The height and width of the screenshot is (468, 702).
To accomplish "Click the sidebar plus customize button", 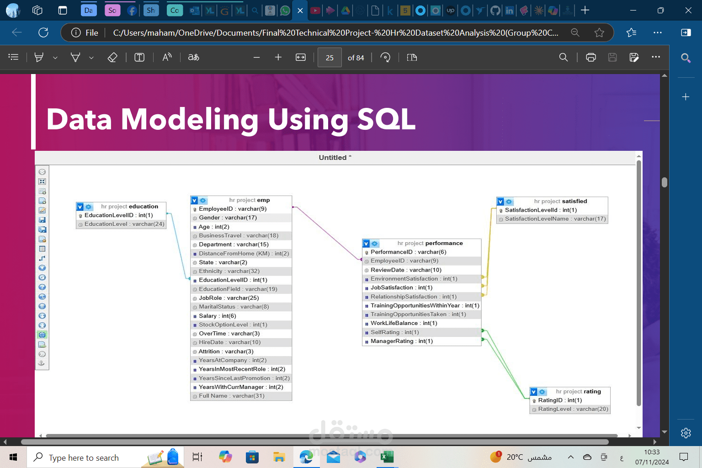I will [686, 96].
